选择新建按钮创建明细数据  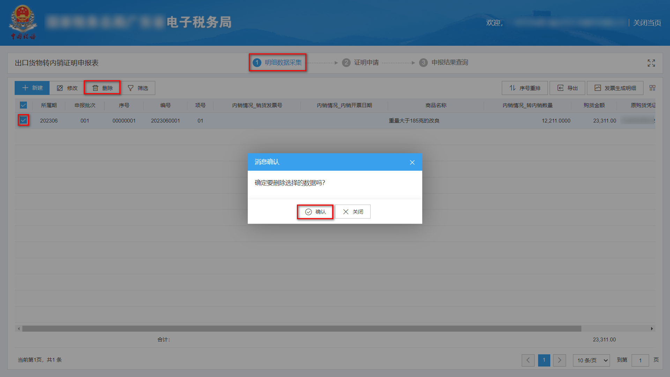pos(32,88)
